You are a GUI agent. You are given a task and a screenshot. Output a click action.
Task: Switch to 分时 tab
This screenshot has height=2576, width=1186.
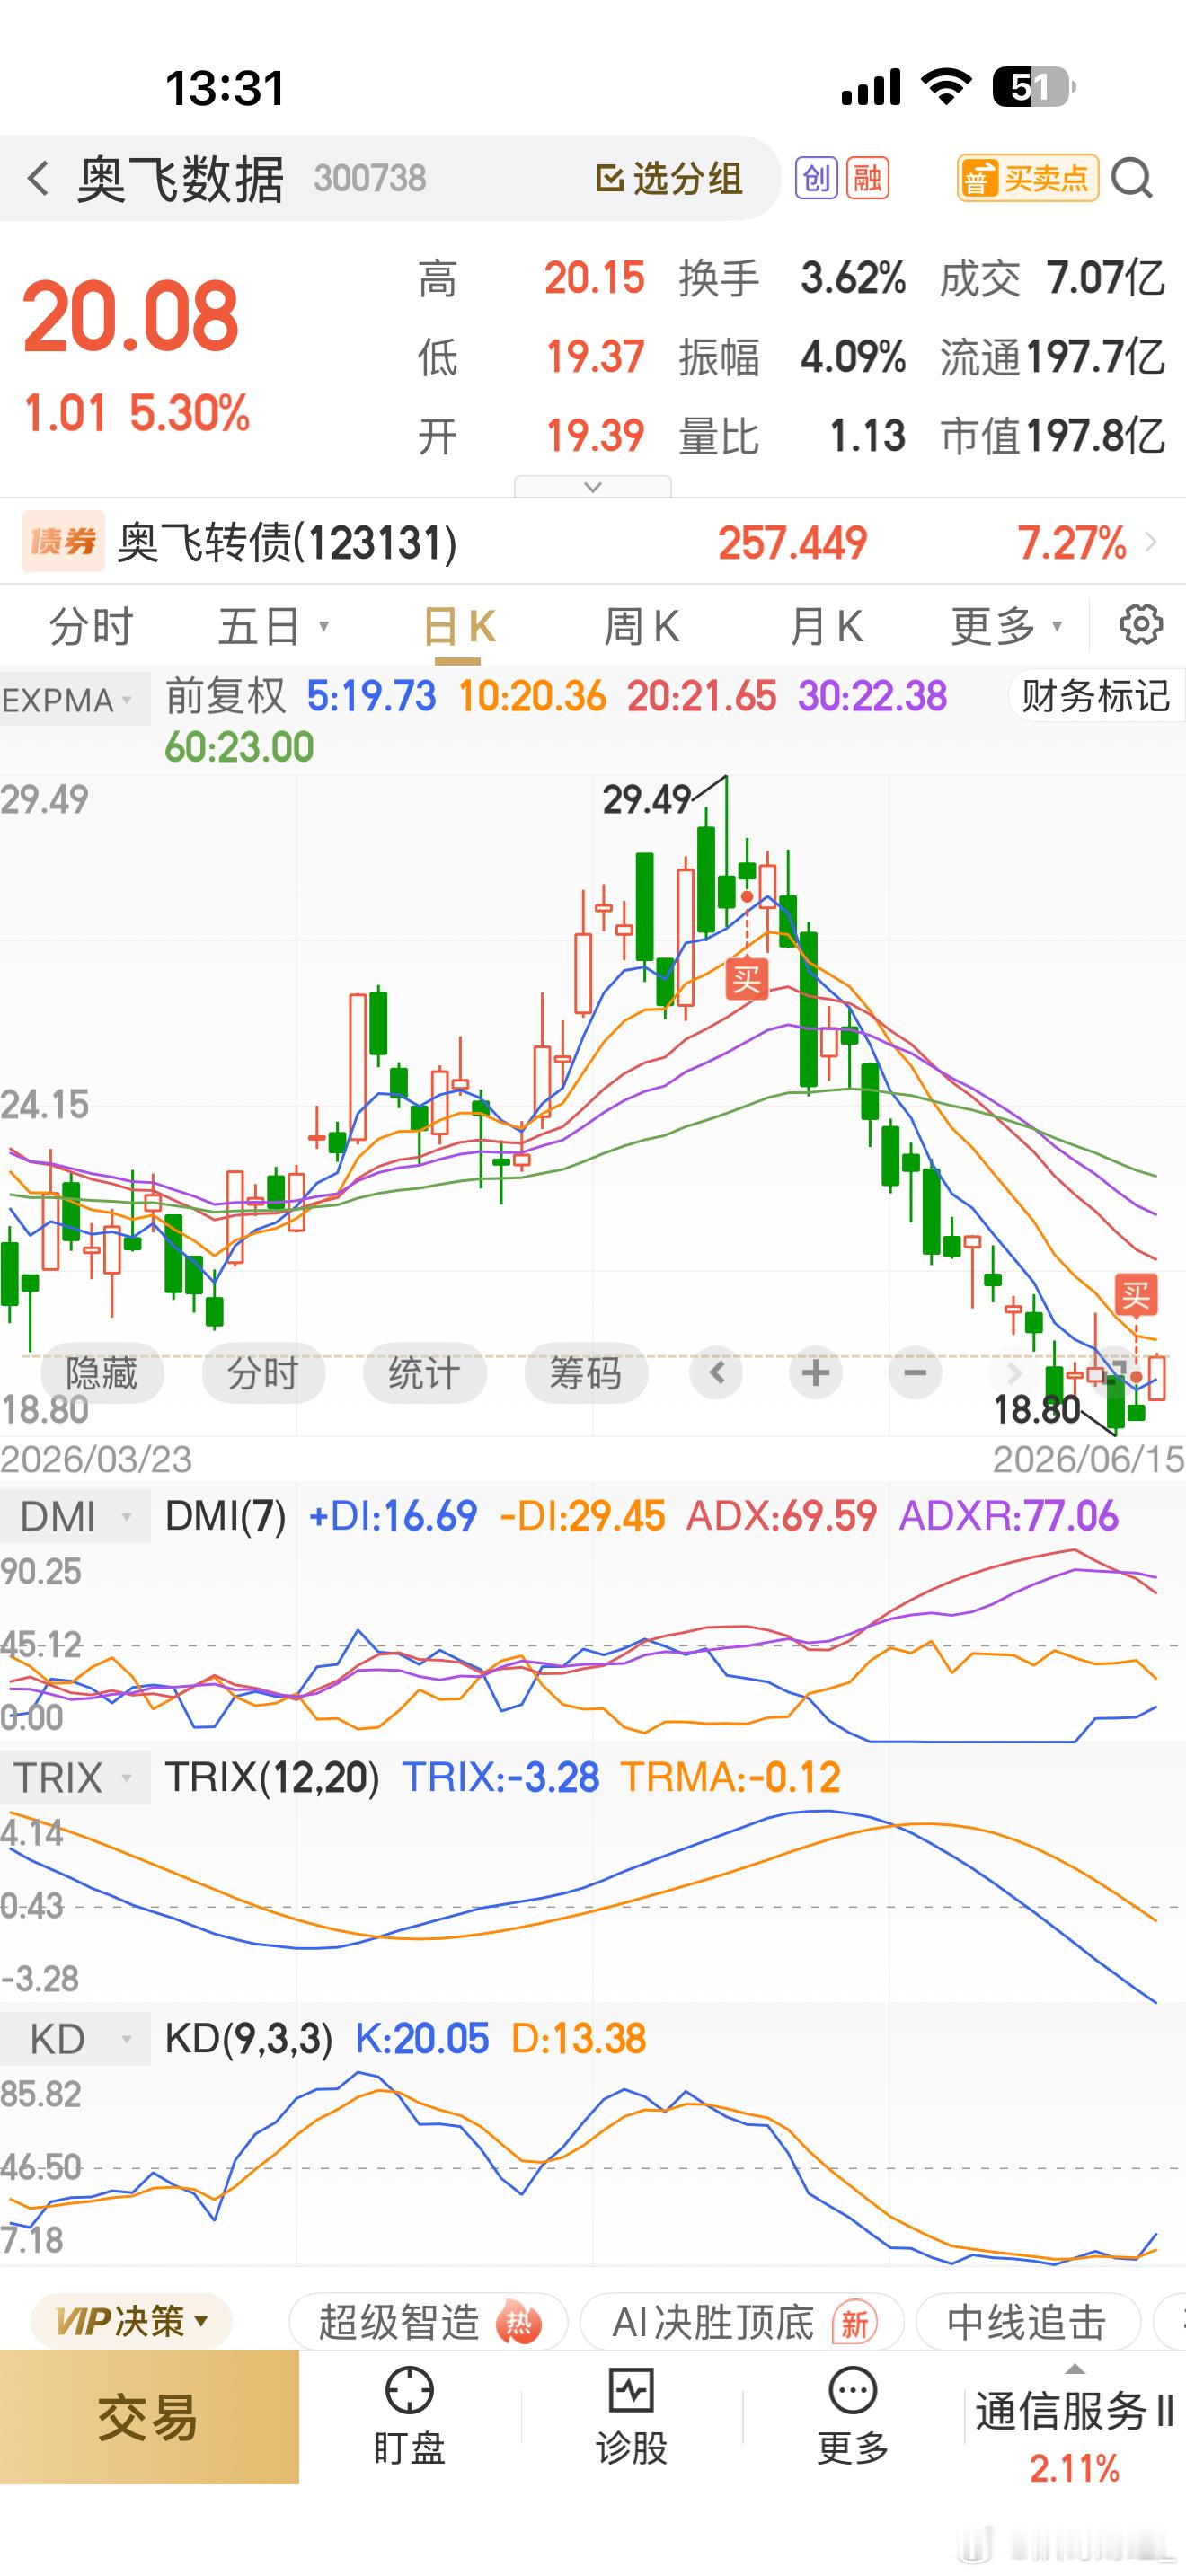pyautogui.click(x=92, y=627)
